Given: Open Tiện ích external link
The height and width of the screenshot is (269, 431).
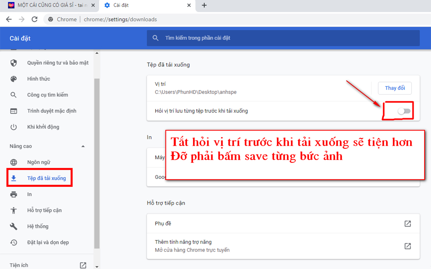Looking at the screenshot, I should pos(83,265).
